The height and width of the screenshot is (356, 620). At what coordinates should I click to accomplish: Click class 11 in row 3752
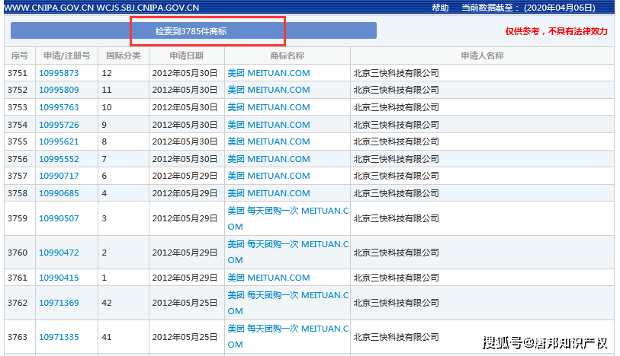(x=107, y=90)
